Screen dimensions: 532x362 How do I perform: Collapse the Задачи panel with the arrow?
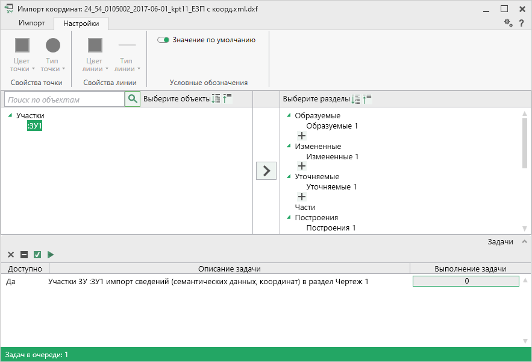point(524,241)
